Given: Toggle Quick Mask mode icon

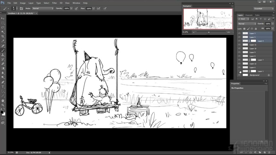Looking at the screenshot, I should point(3,118).
